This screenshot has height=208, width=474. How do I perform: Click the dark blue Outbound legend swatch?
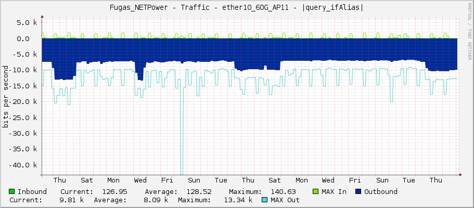[x=358, y=191]
